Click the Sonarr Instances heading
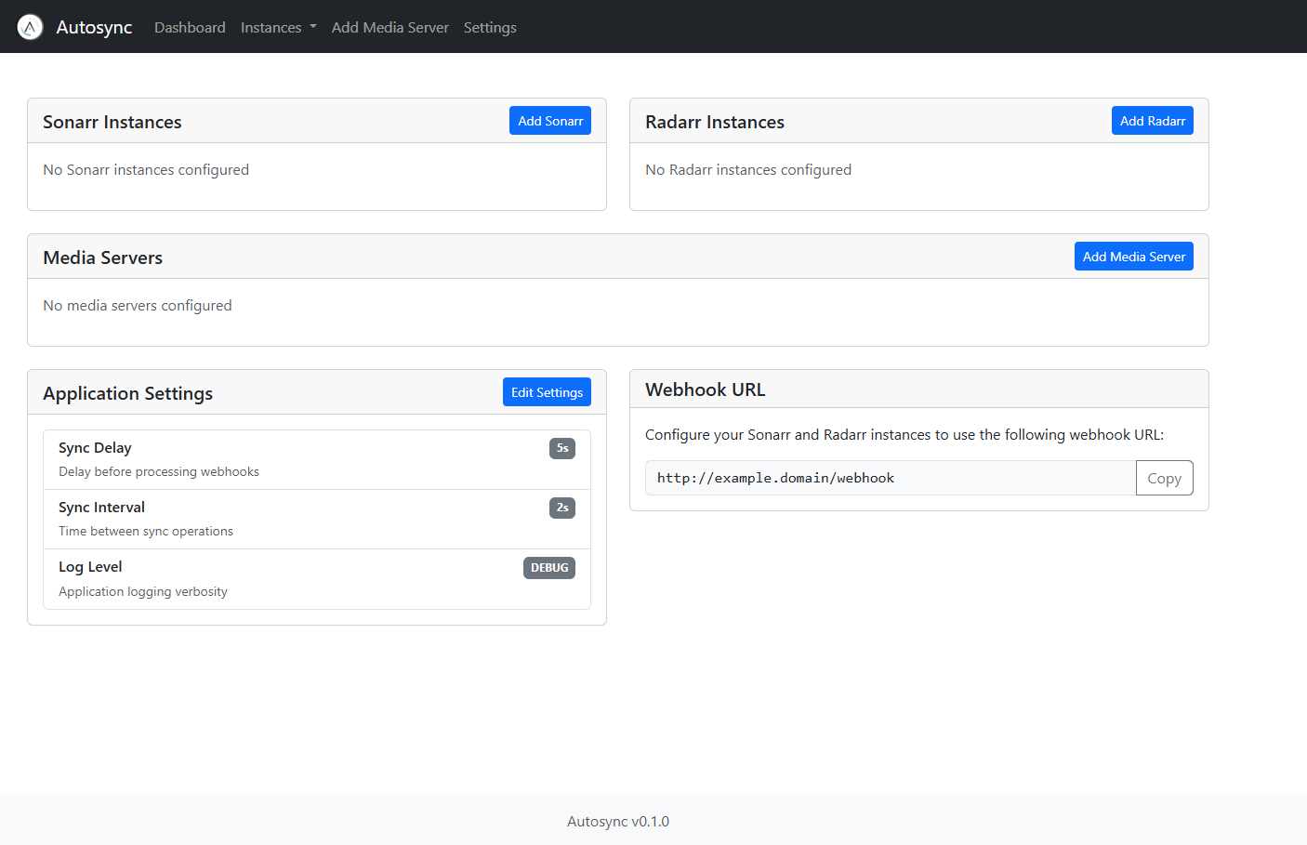Viewport: 1307px width, 845px height. pos(112,122)
